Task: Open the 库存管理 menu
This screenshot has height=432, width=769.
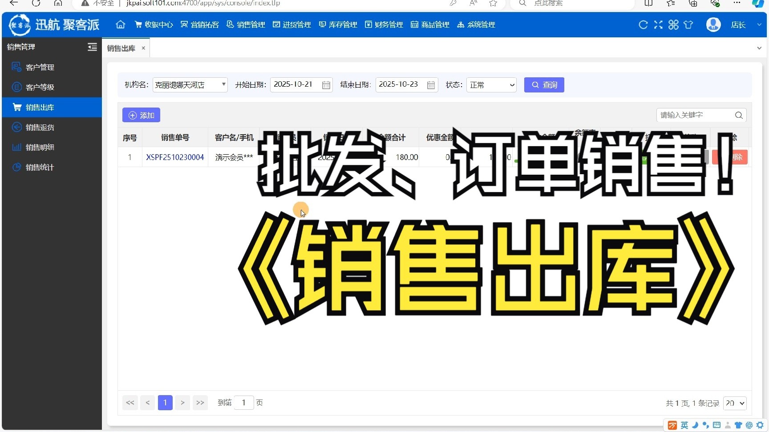Action: pos(338,25)
